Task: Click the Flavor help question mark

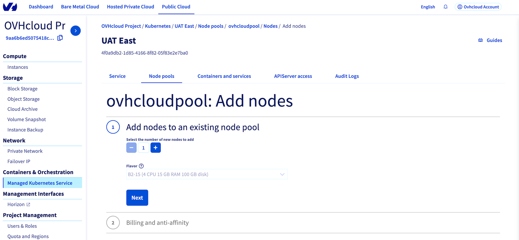Action: [141, 166]
